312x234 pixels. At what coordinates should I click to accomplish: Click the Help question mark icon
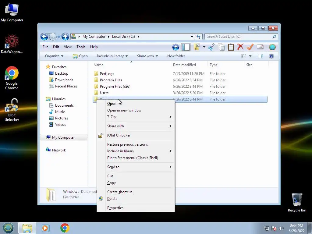[271, 56]
